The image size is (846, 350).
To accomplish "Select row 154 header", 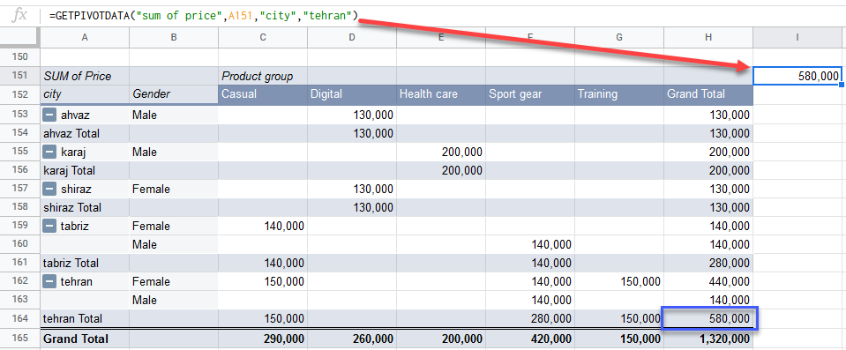I will coord(19,133).
